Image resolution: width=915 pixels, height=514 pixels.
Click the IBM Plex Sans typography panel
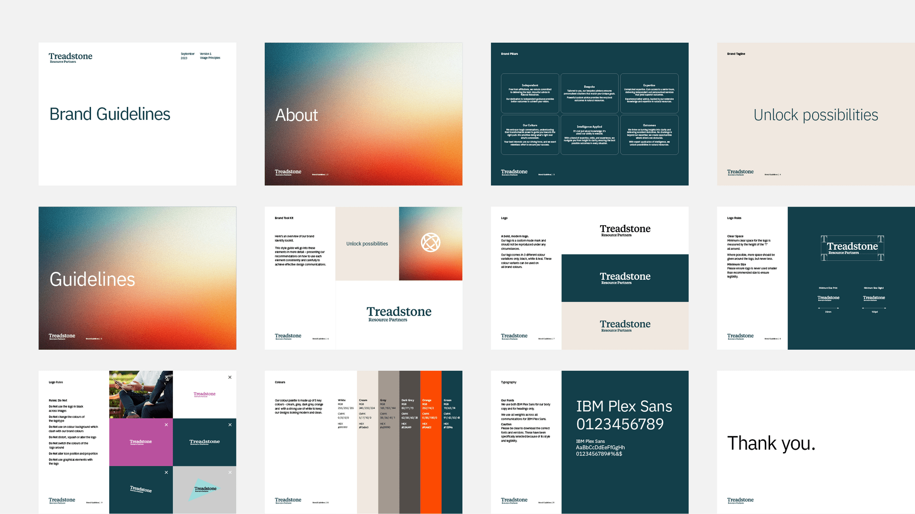click(625, 442)
